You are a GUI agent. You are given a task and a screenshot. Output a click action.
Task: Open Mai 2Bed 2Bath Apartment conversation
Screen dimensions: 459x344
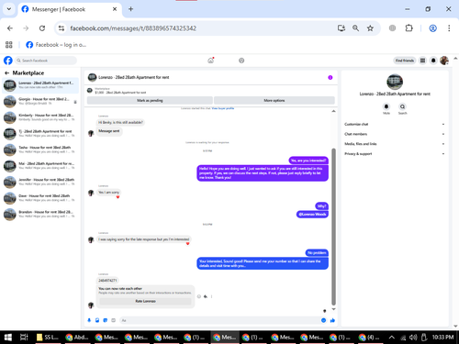[40, 166]
